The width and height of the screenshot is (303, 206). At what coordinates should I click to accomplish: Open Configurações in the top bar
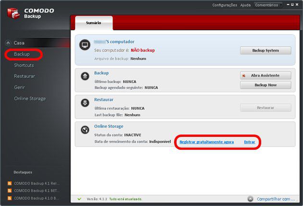click(x=225, y=5)
